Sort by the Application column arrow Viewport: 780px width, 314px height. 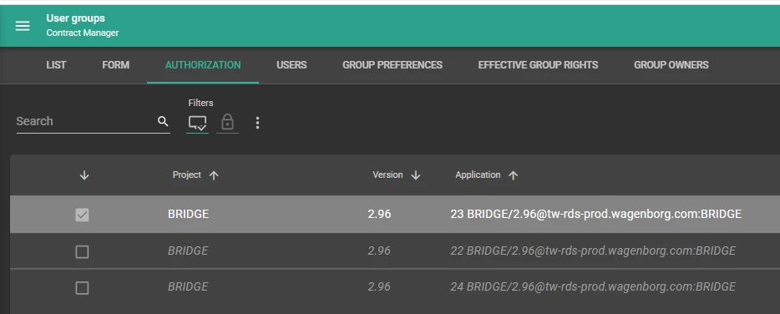(514, 175)
